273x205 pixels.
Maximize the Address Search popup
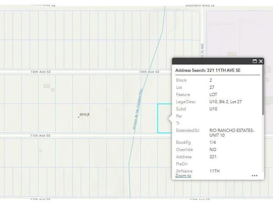coord(255,61)
